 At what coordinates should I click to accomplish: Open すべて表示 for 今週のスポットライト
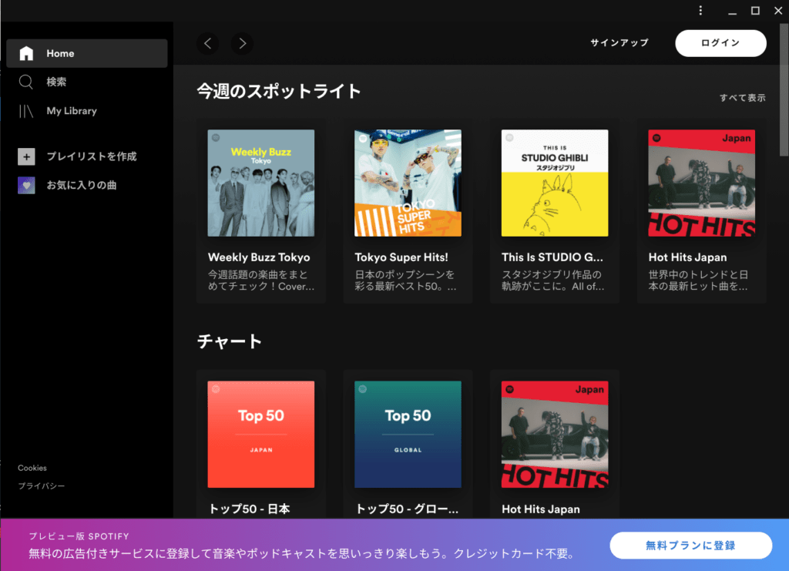[x=742, y=98]
